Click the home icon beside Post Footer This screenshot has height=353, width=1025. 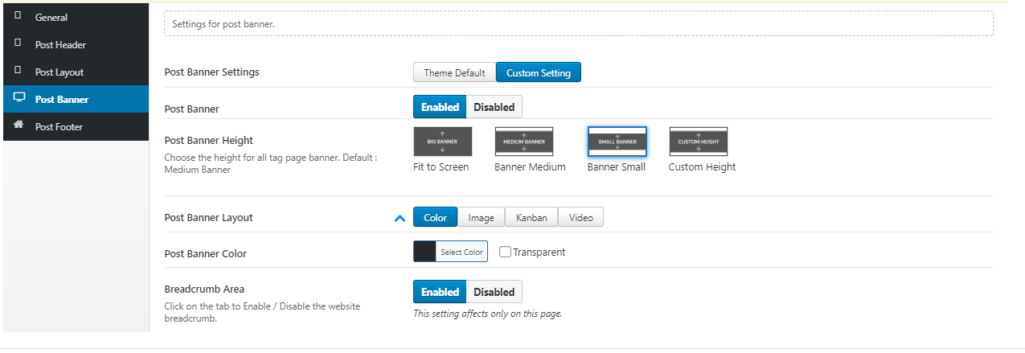tap(18, 126)
